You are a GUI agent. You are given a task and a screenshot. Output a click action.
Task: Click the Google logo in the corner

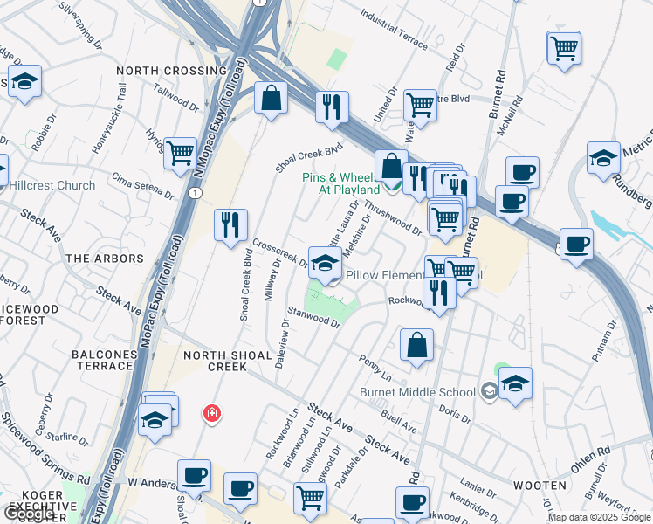(x=28, y=514)
